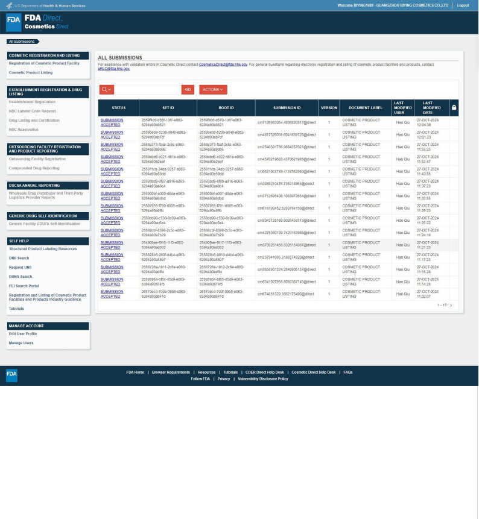
Task: Open Registration of Cosmetic Product Facility
Action: (44, 63)
